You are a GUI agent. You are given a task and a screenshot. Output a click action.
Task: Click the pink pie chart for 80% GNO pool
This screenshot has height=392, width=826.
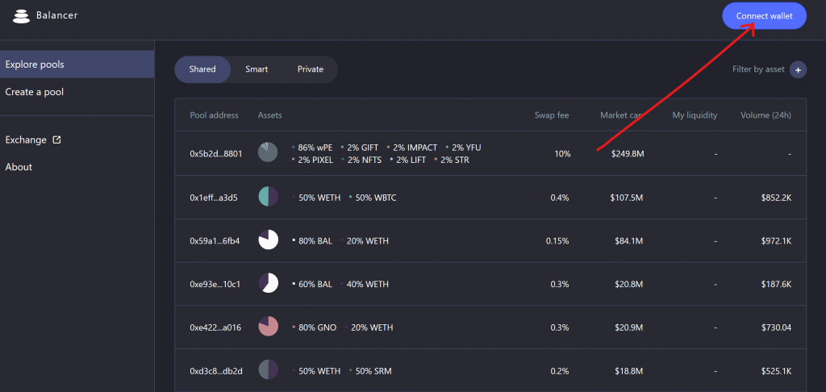pyautogui.click(x=268, y=327)
